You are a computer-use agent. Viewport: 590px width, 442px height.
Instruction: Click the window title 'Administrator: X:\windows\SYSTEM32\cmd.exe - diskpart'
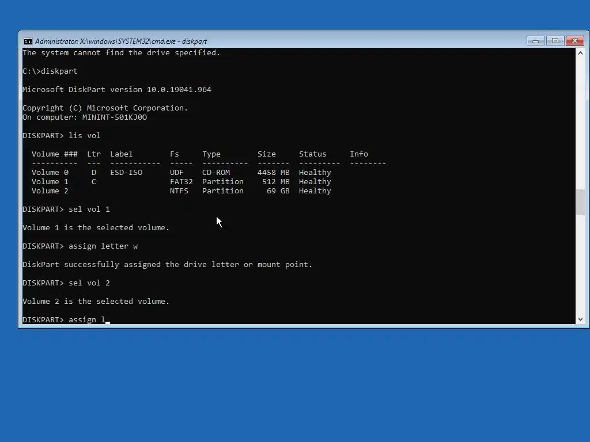point(121,41)
